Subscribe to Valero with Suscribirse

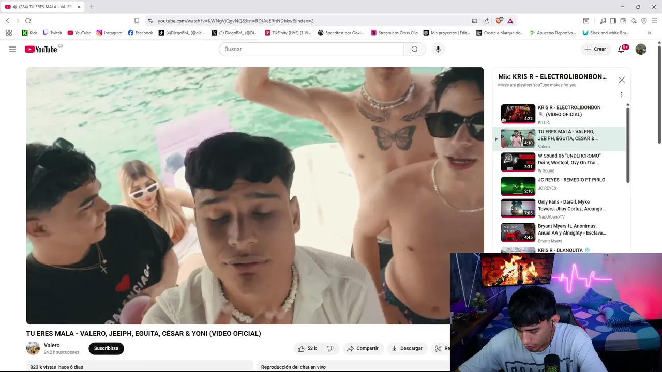[106, 348]
